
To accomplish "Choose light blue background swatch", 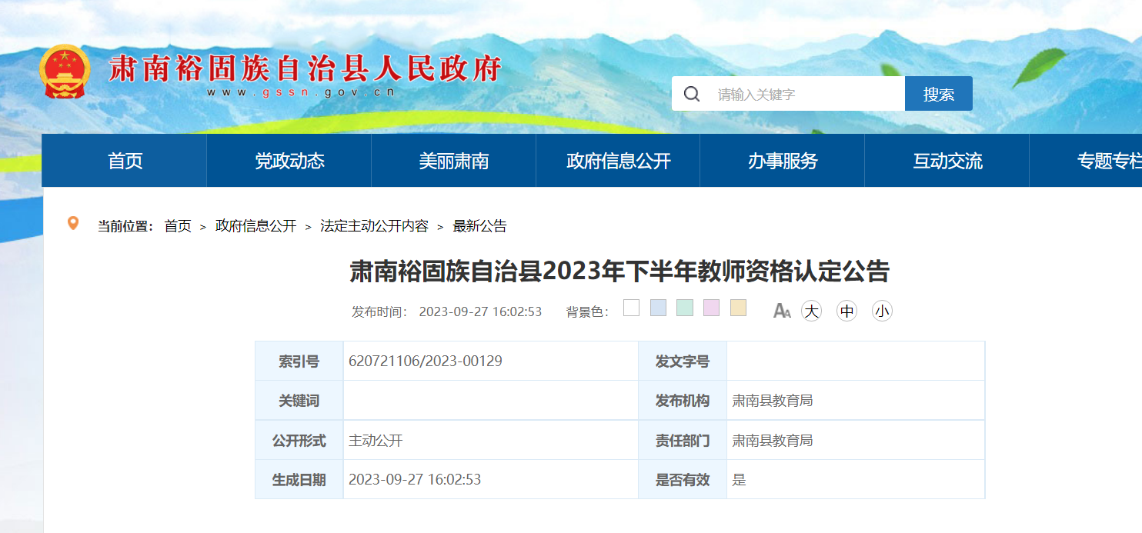I will coord(658,308).
